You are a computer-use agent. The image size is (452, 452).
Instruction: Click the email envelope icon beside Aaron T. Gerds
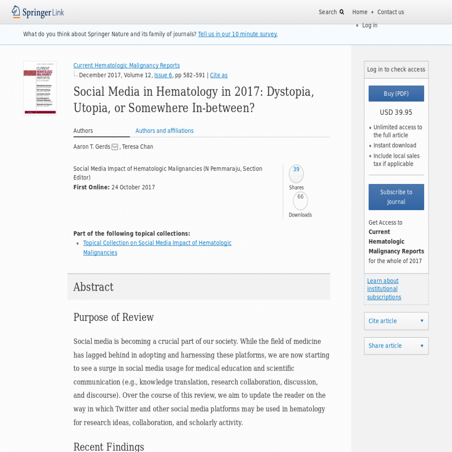click(115, 147)
